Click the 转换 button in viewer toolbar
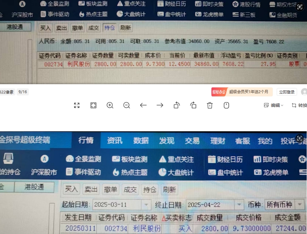 click(x=299, y=105)
